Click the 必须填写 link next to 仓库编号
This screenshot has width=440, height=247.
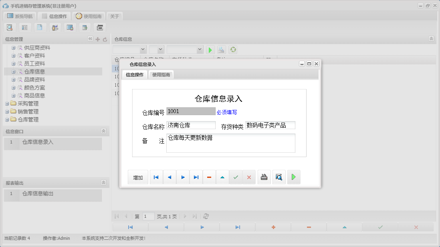click(226, 112)
